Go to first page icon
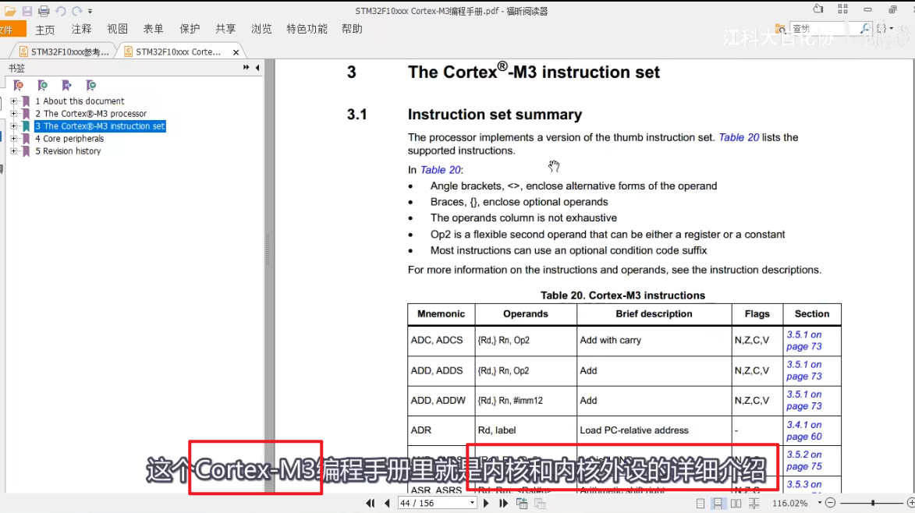 tap(371, 503)
